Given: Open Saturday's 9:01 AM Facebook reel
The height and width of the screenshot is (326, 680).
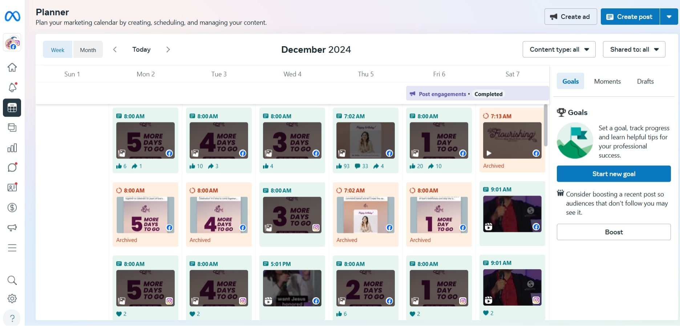Looking at the screenshot, I should [512, 214].
